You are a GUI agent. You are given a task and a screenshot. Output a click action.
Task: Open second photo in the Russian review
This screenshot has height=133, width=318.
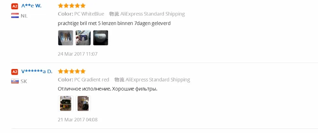point(83,103)
